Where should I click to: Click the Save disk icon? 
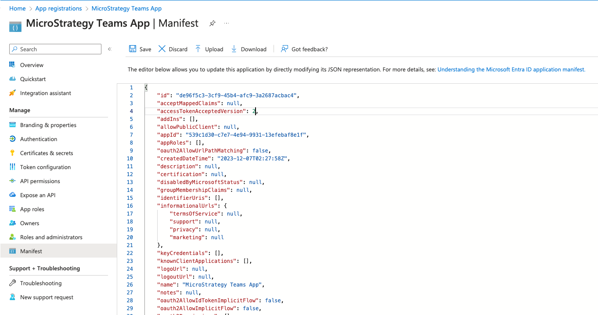[x=133, y=49]
